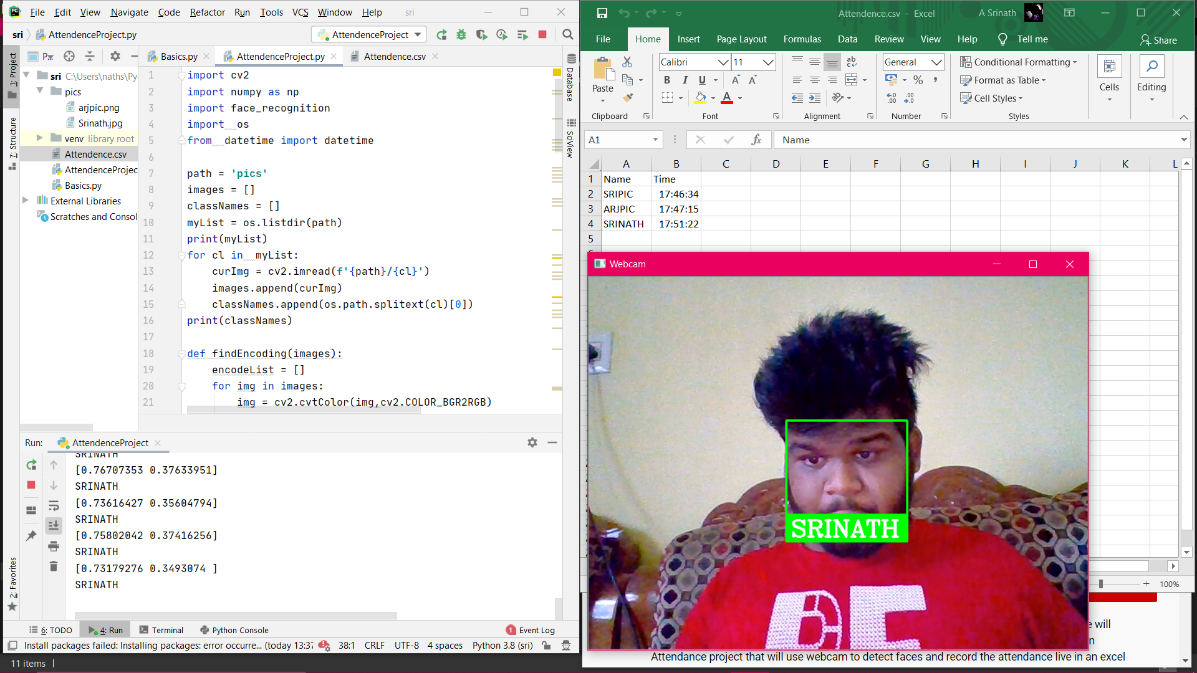Clear Run console output with trash icon
1197x673 pixels.
(x=54, y=566)
